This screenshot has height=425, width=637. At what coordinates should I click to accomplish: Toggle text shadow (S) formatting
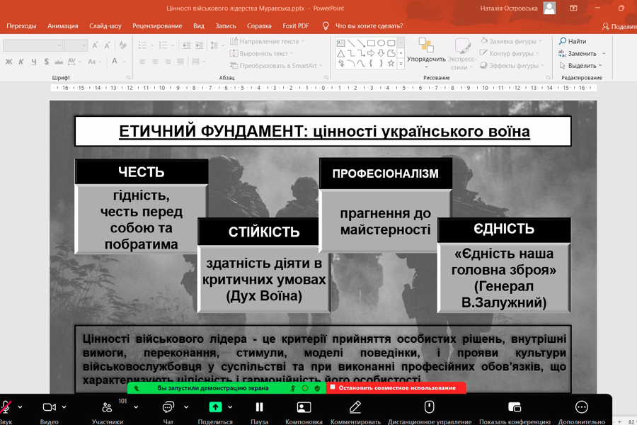click(x=46, y=62)
